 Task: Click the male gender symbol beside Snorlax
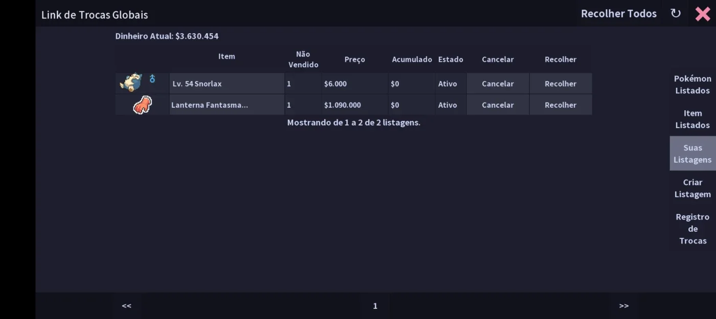(152, 79)
